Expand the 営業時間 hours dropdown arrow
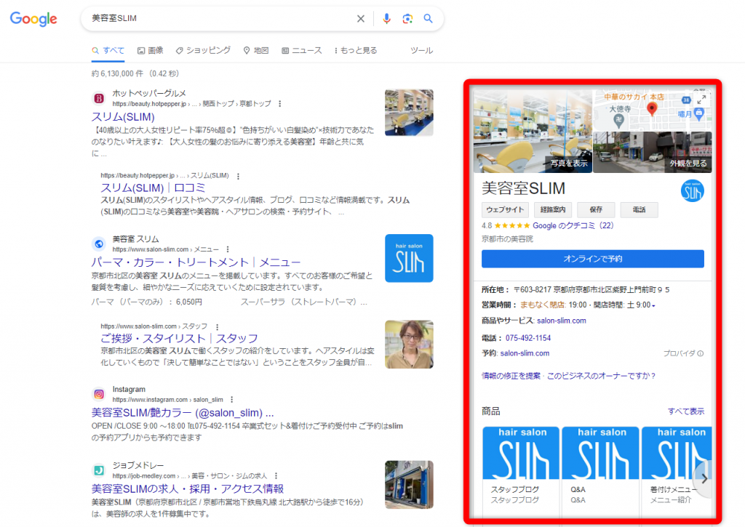 point(653,306)
